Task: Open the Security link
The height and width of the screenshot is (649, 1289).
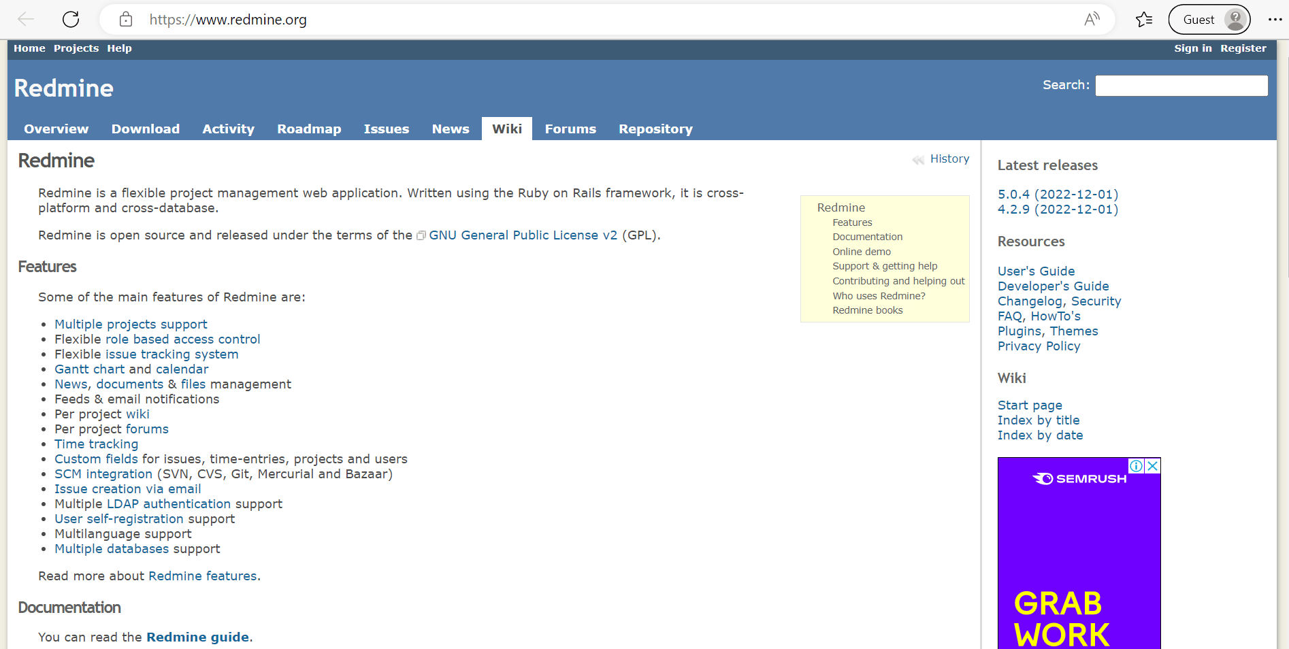Action: point(1096,301)
